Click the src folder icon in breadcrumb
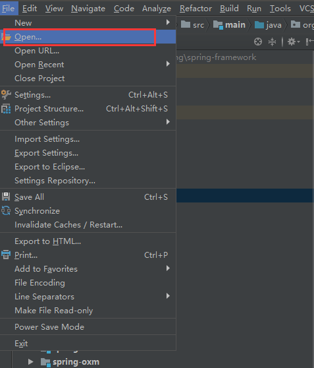The height and width of the screenshot is (368, 314). 186,24
